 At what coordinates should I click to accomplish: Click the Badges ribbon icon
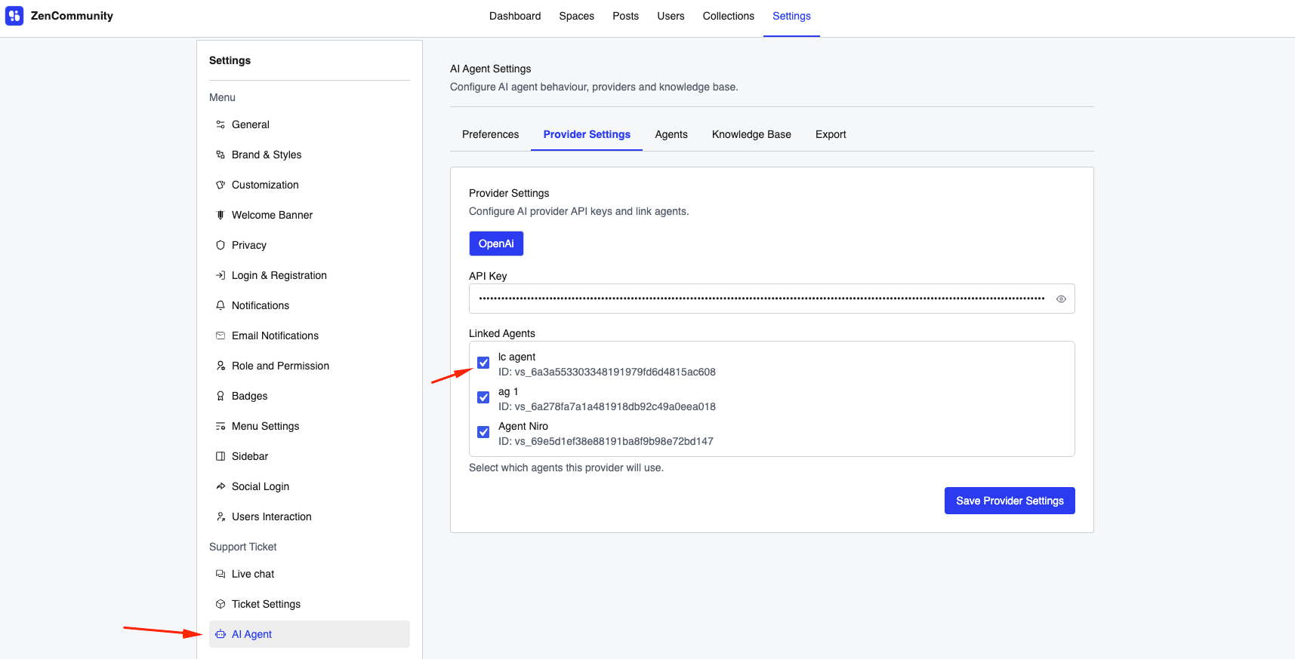[x=220, y=396]
